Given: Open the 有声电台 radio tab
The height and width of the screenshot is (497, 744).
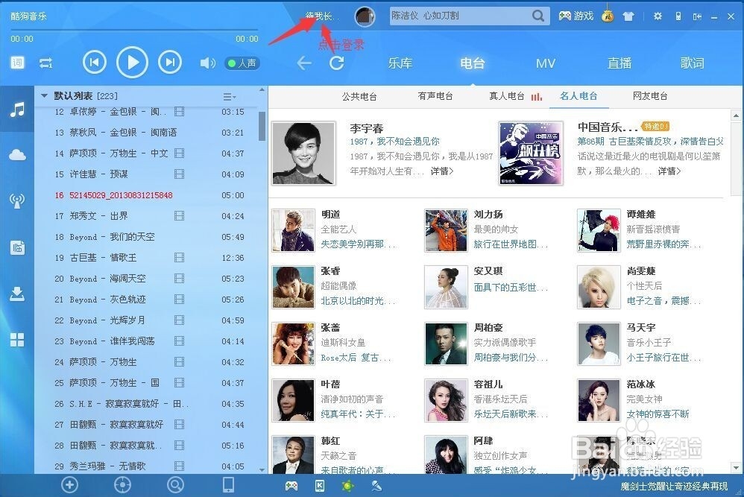Looking at the screenshot, I should pos(435,95).
